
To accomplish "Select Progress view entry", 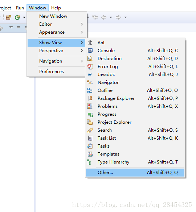I will [135, 114].
